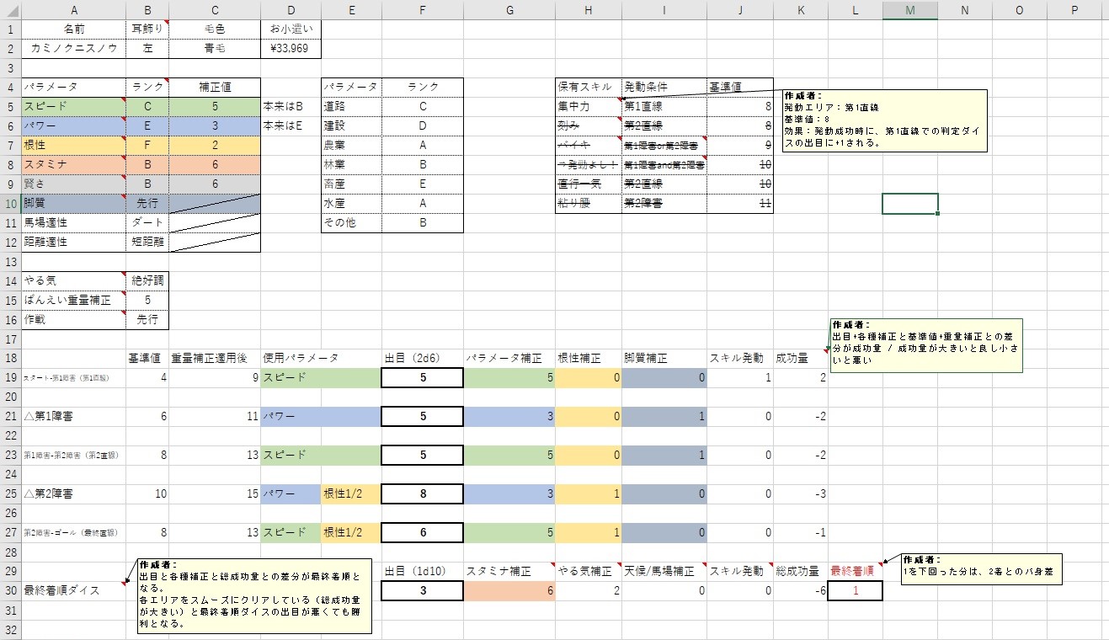The width and height of the screenshot is (1109, 640).
Task: Select the ダート aptitude cell
Action: pyautogui.click(x=147, y=223)
